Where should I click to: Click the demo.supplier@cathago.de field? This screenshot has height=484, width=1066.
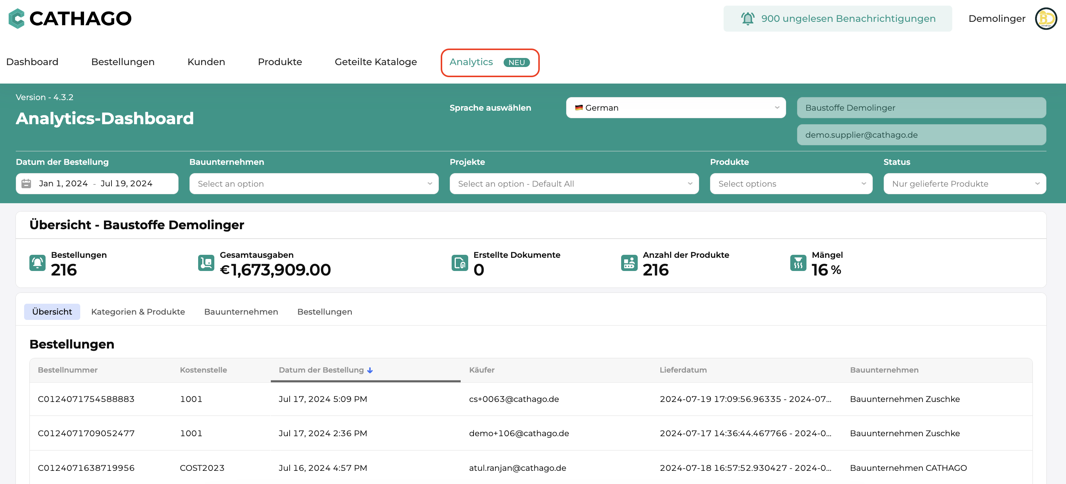click(921, 135)
